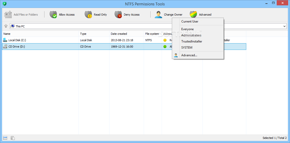Viewport: 290px width, 143px height.
Task: Click the paste clipboard icon in status bar
Action: point(13,138)
